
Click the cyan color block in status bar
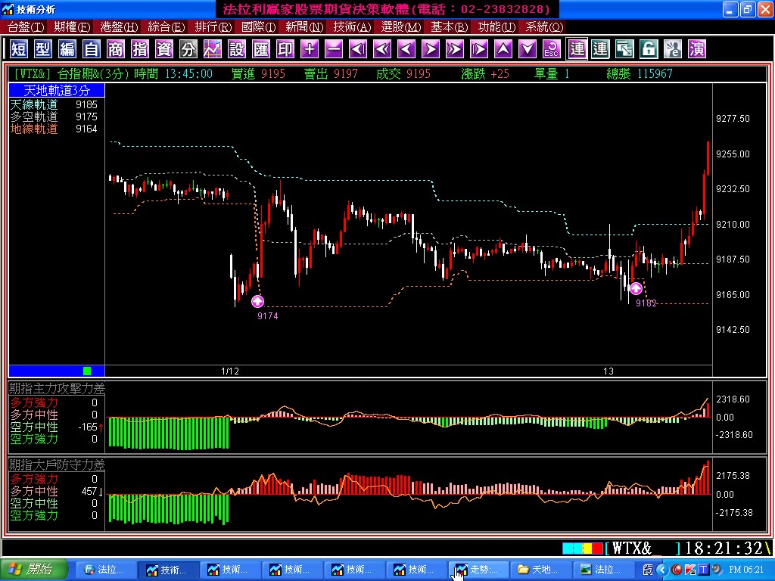pyautogui.click(x=572, y=548)
